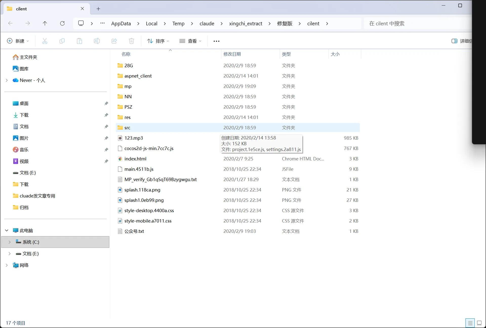
Task: Navigate back with the left arrow
Action: (x=10, y=23)
